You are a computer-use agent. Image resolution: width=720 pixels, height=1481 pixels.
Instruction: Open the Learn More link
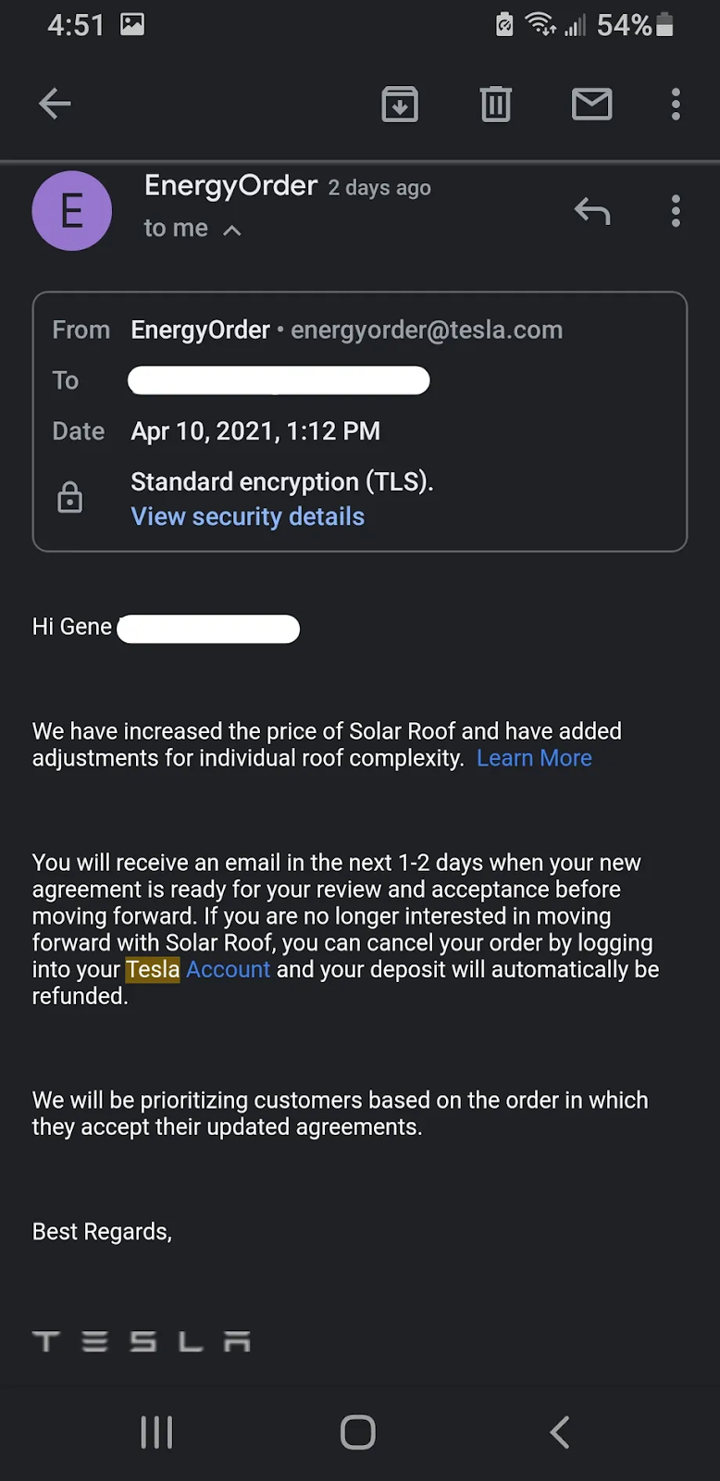(534, 758)
